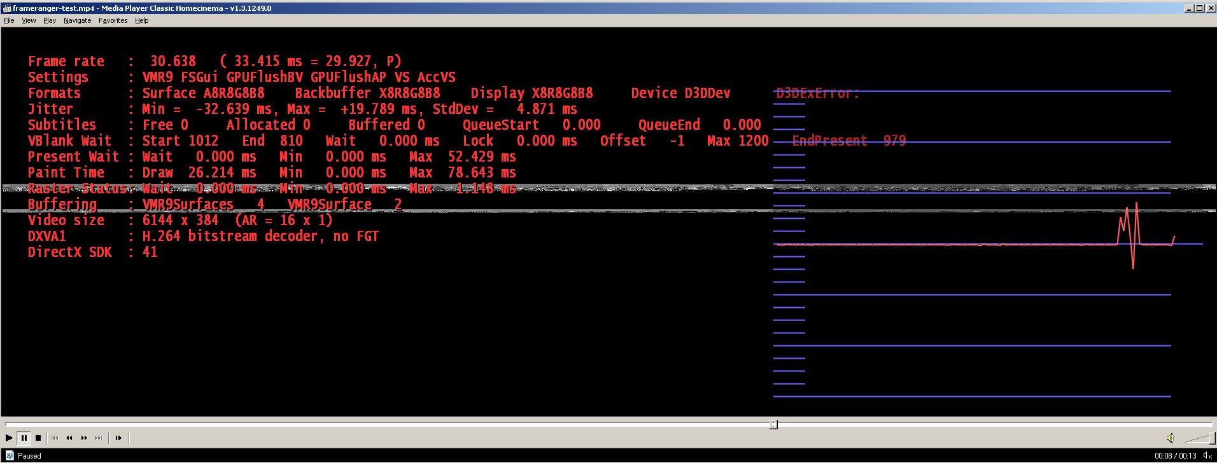The width and height of the screenshot is (1217, 463).
Task: Skip to previous file button
Action: [55, 438]
